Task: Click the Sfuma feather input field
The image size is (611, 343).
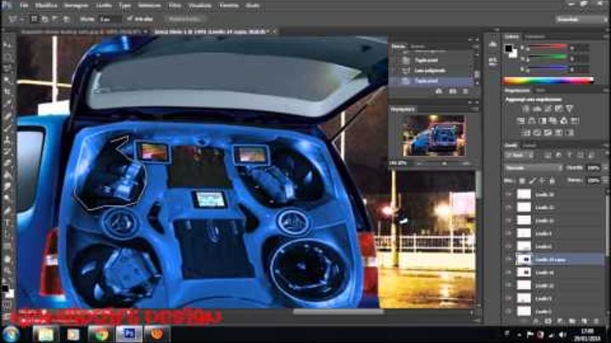Action: tap(109, 19)
